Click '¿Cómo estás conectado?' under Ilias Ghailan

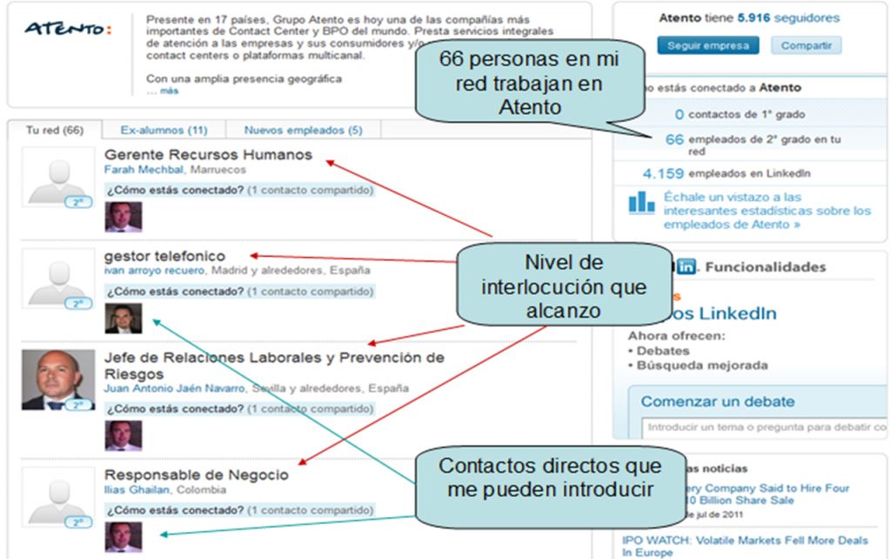pyautogui.click(x=176, y=510)
